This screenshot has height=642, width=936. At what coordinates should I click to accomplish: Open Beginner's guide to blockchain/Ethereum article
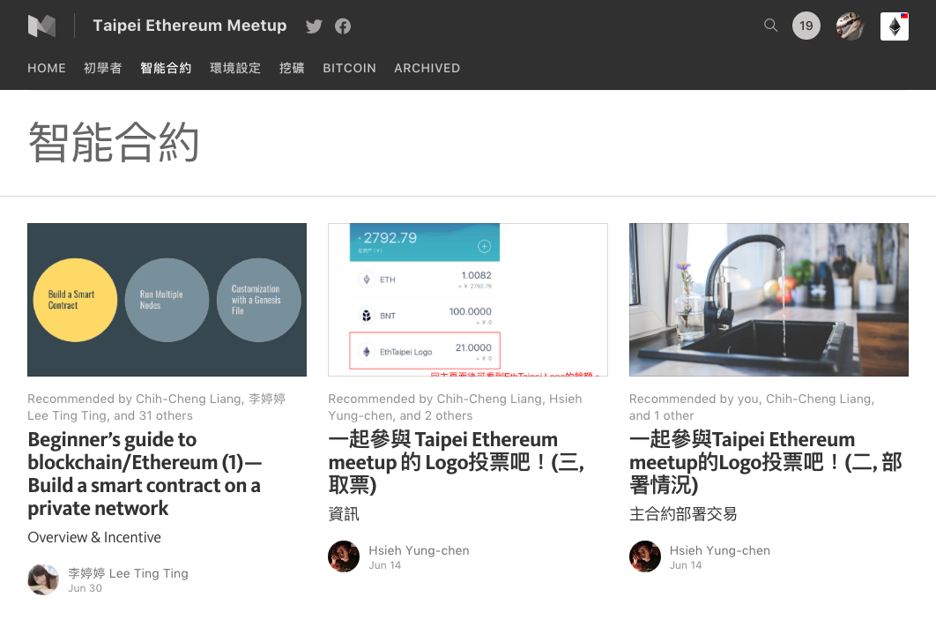(145, 474)
